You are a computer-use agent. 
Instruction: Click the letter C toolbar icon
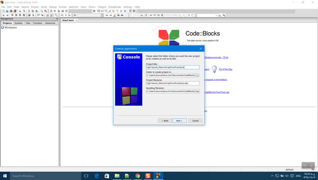coord(193,15)
